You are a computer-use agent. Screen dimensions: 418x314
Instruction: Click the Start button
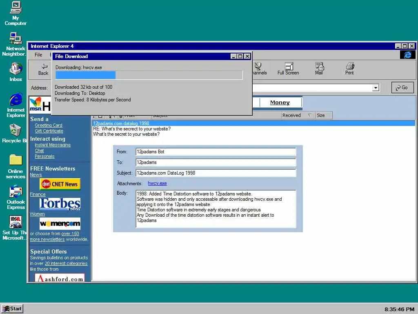coord(12,309)
